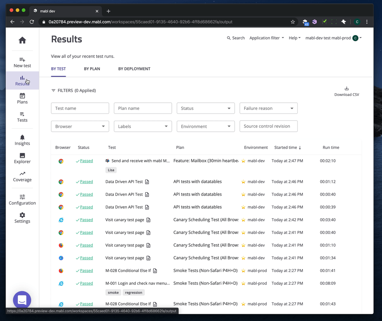The width and height of the screenshot is (382, 321).
Task: Open a new browser tab
Action: click(x=108, y=11)
